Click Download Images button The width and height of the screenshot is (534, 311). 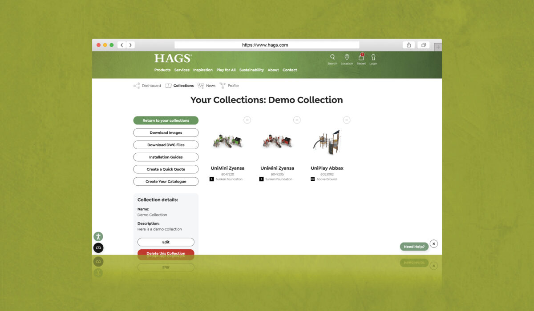166,132
